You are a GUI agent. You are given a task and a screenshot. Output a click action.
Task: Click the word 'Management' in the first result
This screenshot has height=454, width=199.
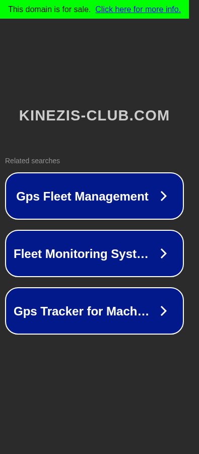111,197
